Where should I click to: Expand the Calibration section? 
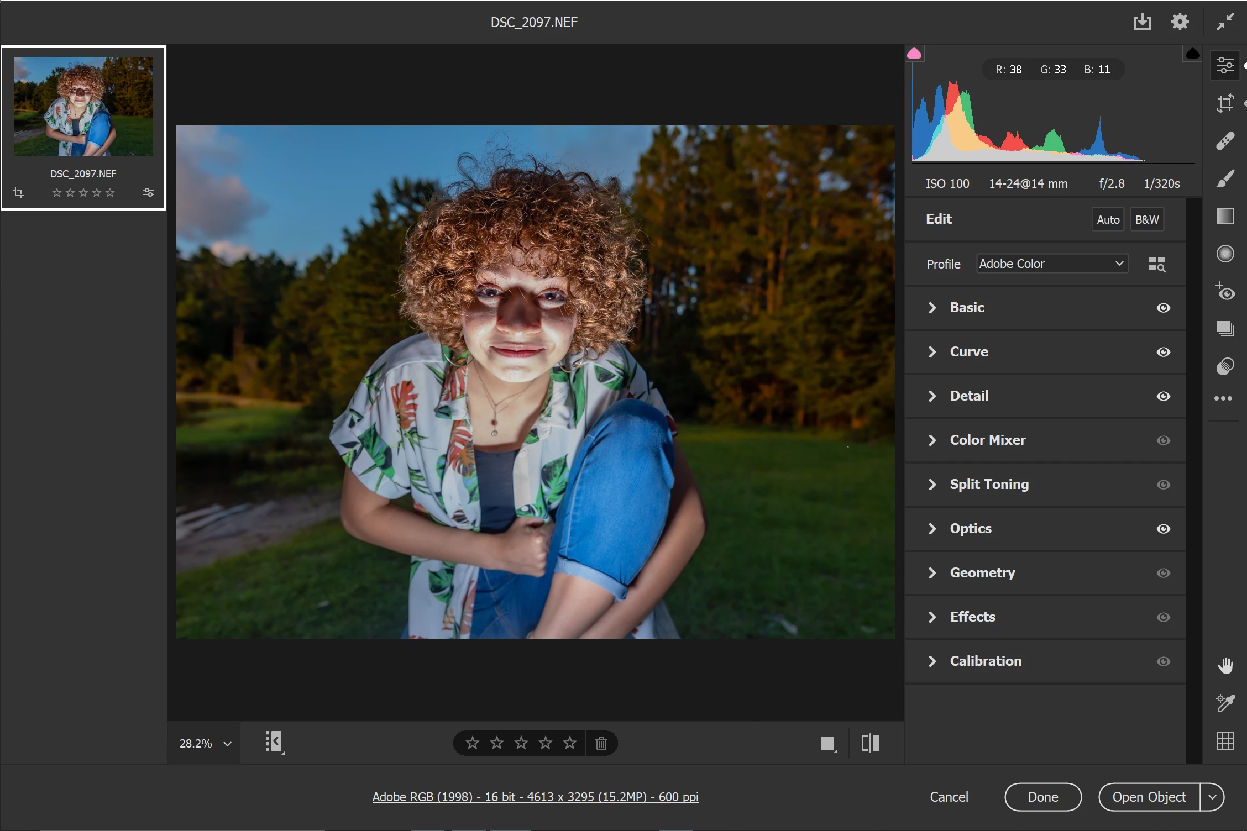pos(985,661)
